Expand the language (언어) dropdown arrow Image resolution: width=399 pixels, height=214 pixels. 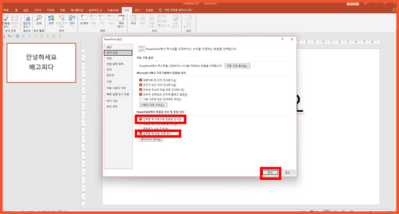(72, 27)
